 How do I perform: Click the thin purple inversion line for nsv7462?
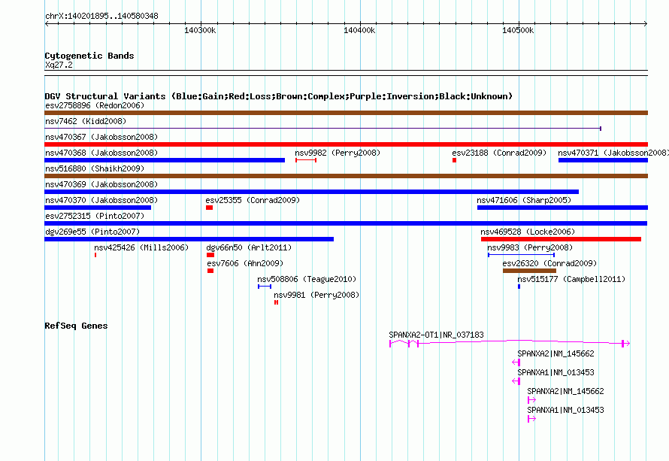323,128
